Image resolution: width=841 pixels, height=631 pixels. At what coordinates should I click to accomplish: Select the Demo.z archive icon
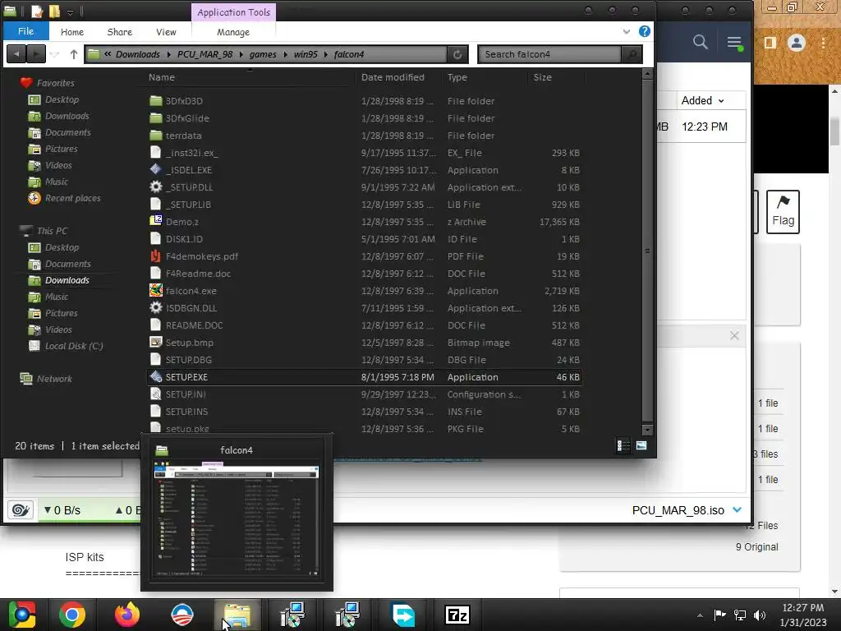[155, 221]
